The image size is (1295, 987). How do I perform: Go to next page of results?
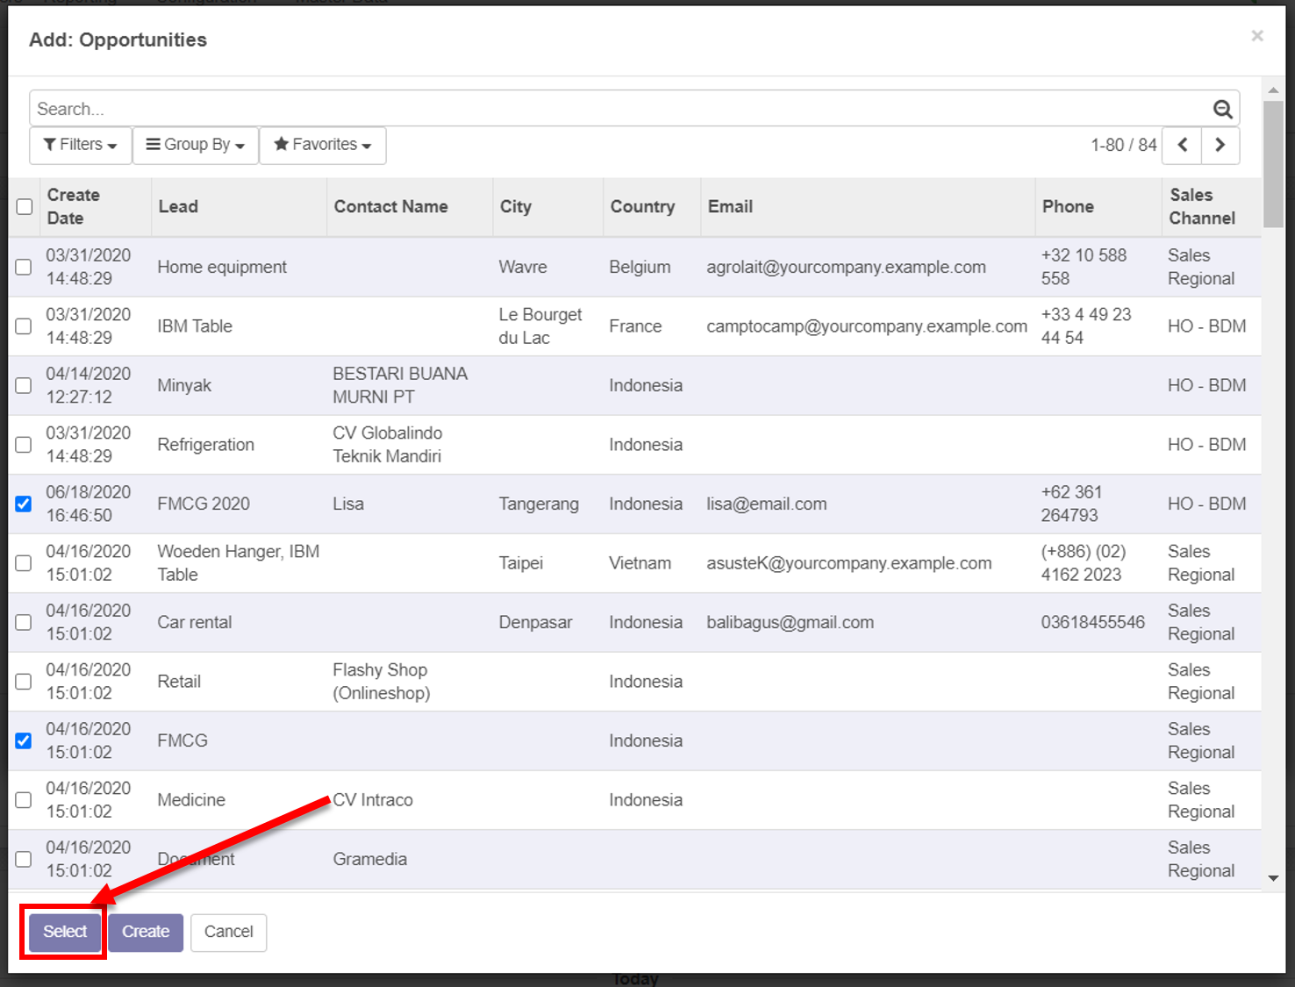1220,145
